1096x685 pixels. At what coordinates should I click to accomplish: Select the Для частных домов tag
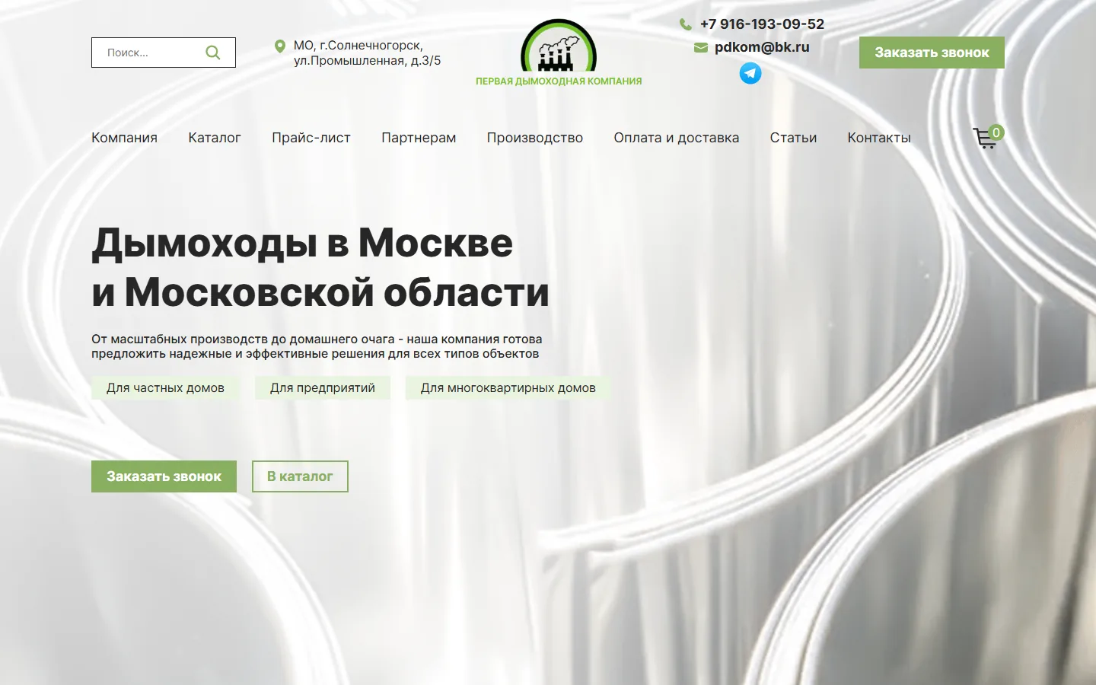point(165,388)
